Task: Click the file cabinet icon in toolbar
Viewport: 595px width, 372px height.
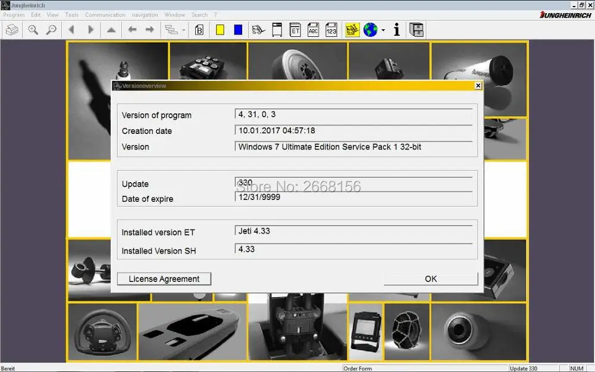Action: pyautogui.click(x=416, y=30)
